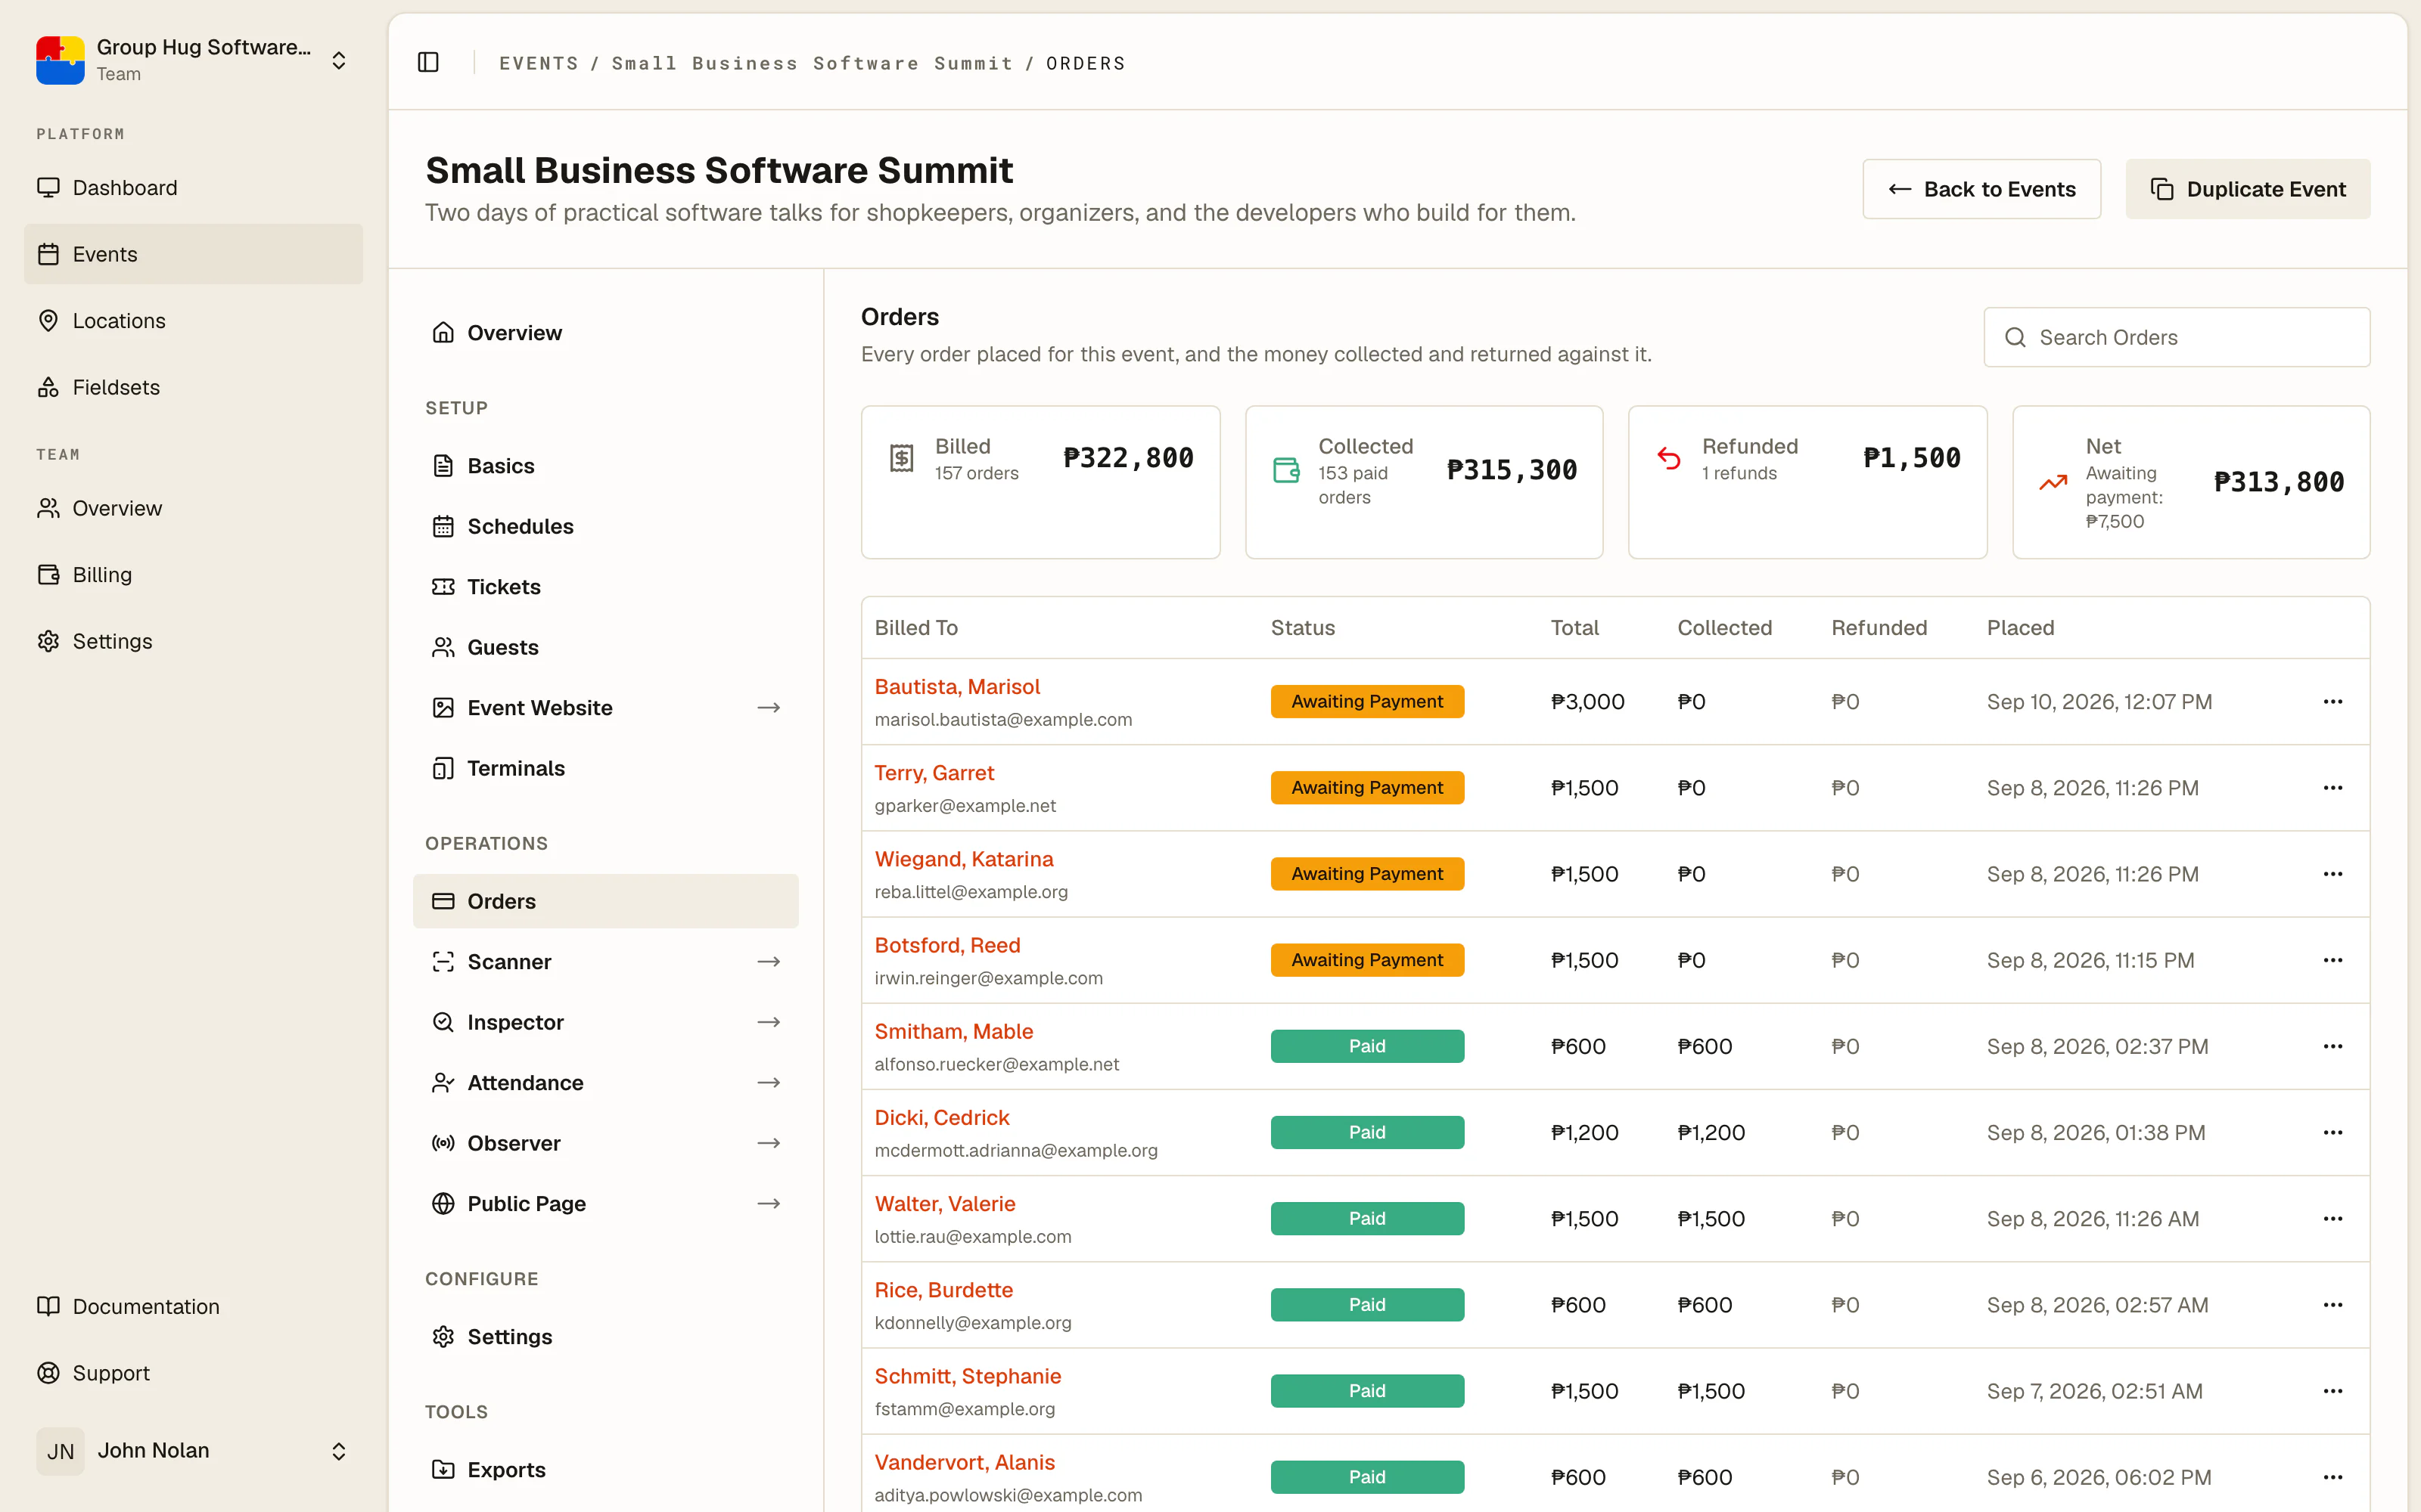2421x1512 pixels.
Task: Go to Locations in the platform sidebar
Action: click(x=193, y=321)
